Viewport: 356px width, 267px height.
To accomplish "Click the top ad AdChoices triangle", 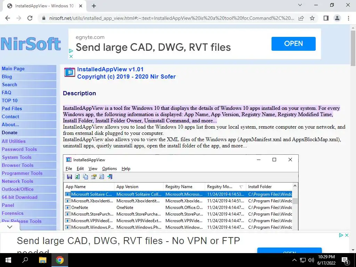I will click(x=71, y=51).
